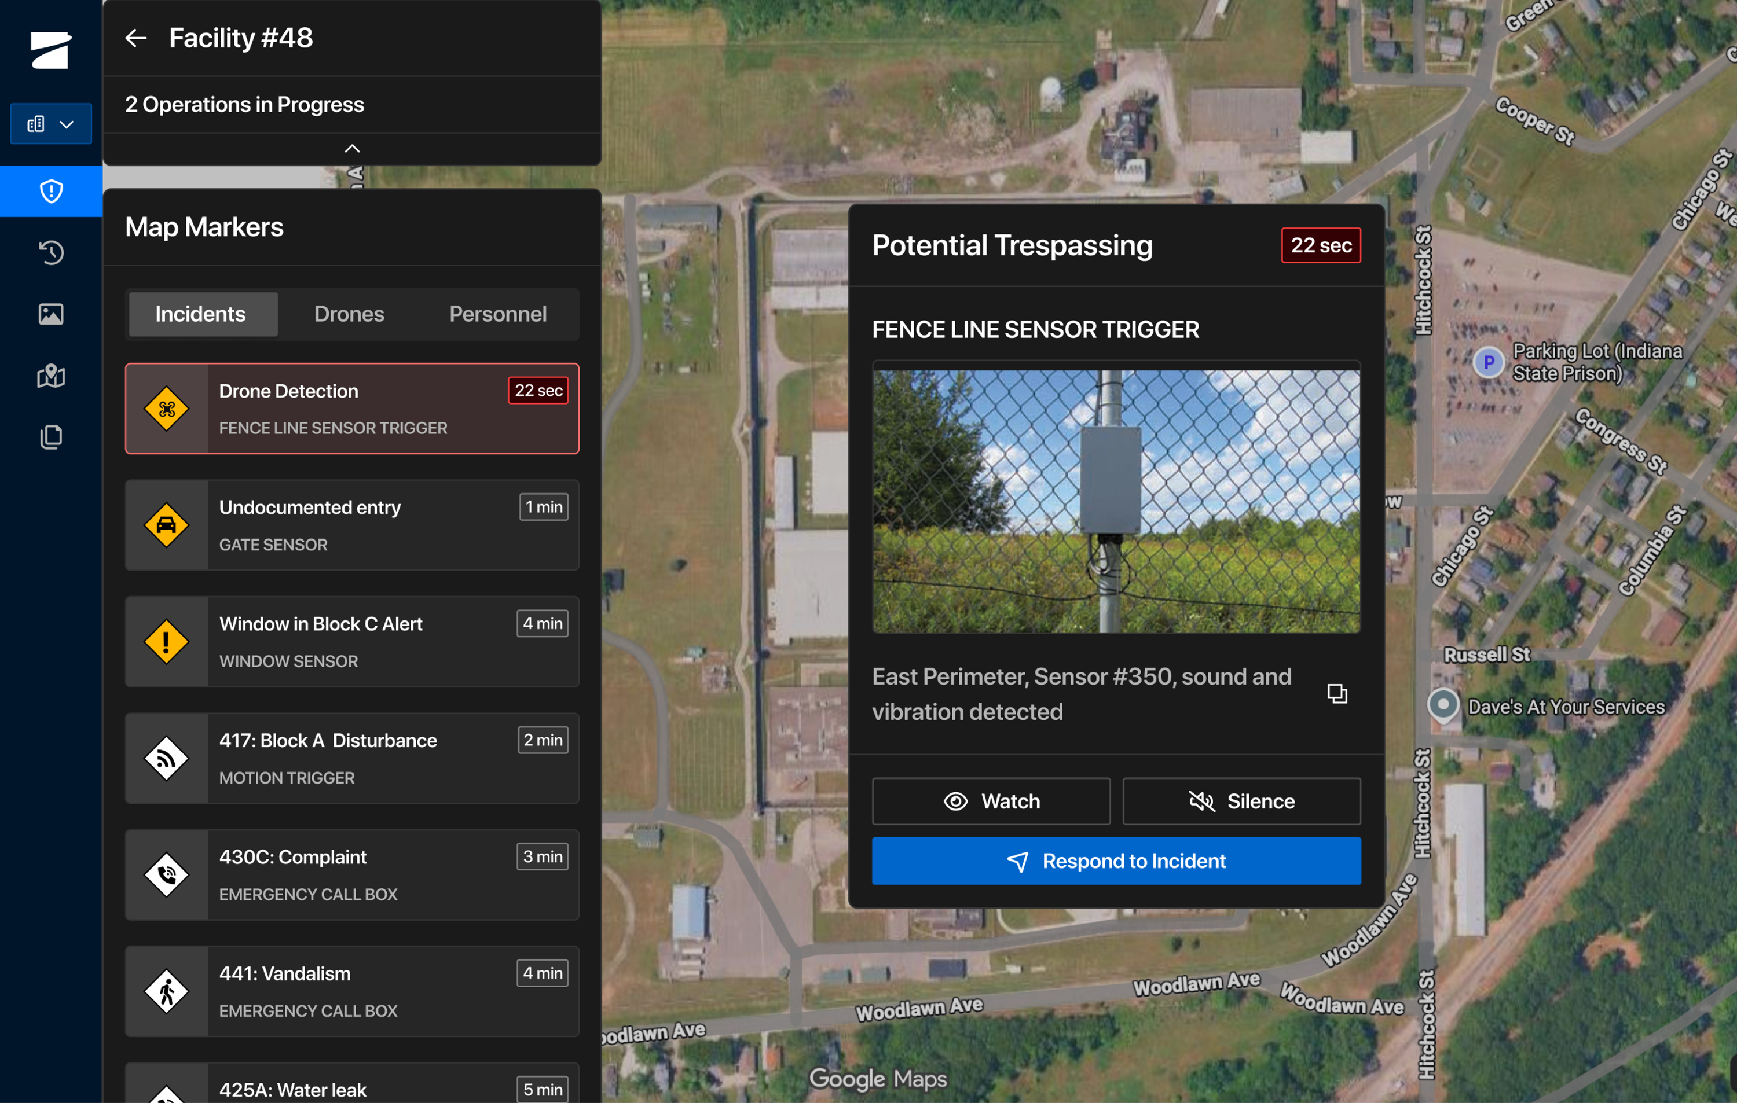Click the 2 min badge on Block A Disturbance
1737x1103 pixels.
pos(543,740)
